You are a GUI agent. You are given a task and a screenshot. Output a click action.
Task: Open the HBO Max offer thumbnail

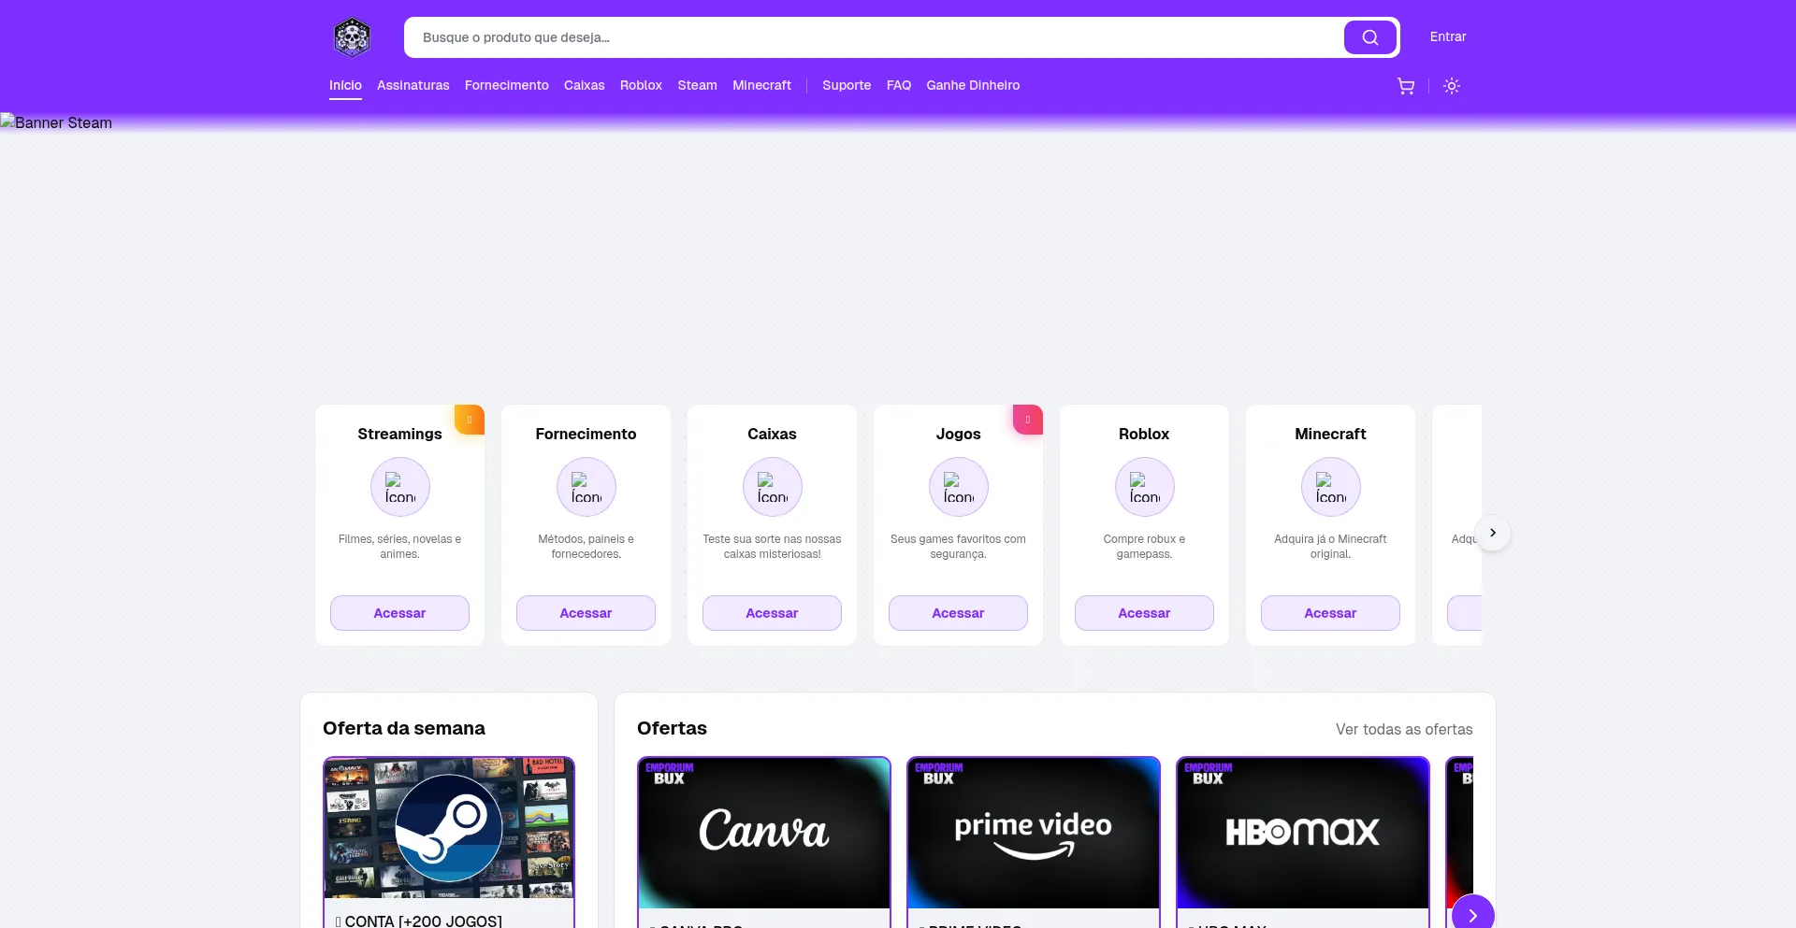[1303, 833]
